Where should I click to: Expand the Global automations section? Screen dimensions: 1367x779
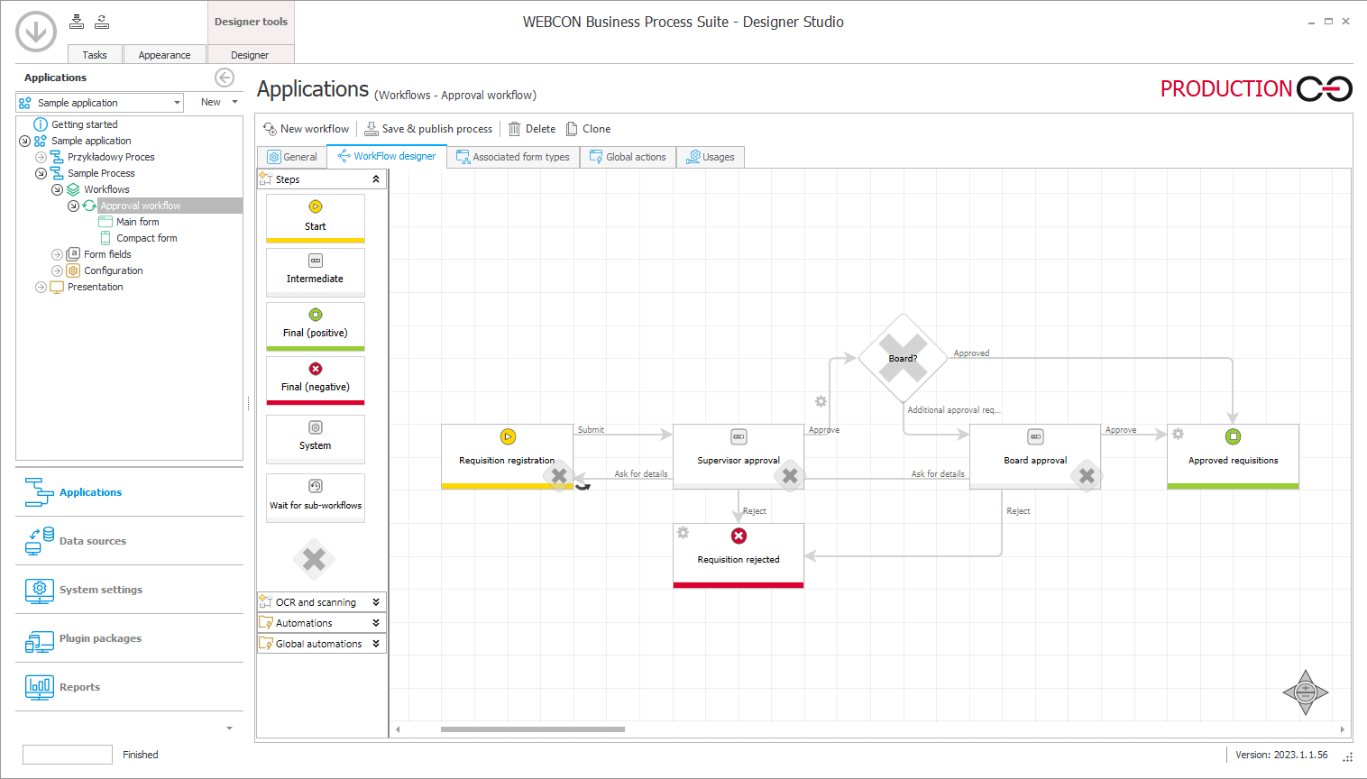coord(376,644)
